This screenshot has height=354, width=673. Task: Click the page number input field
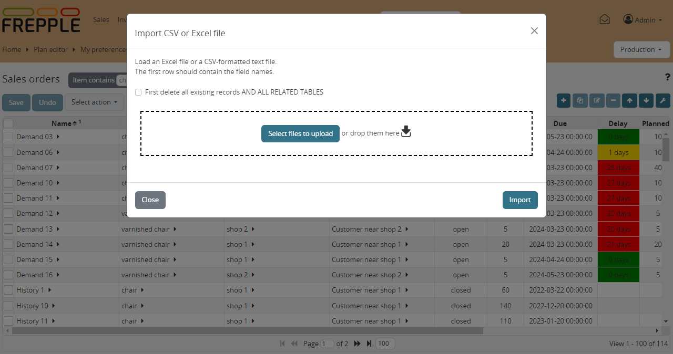tap(327, 343)
